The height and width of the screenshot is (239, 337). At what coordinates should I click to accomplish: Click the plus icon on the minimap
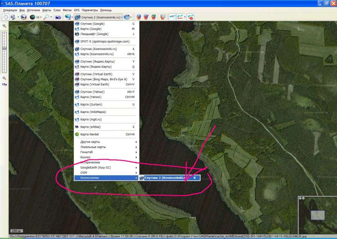tap(300, 198)
